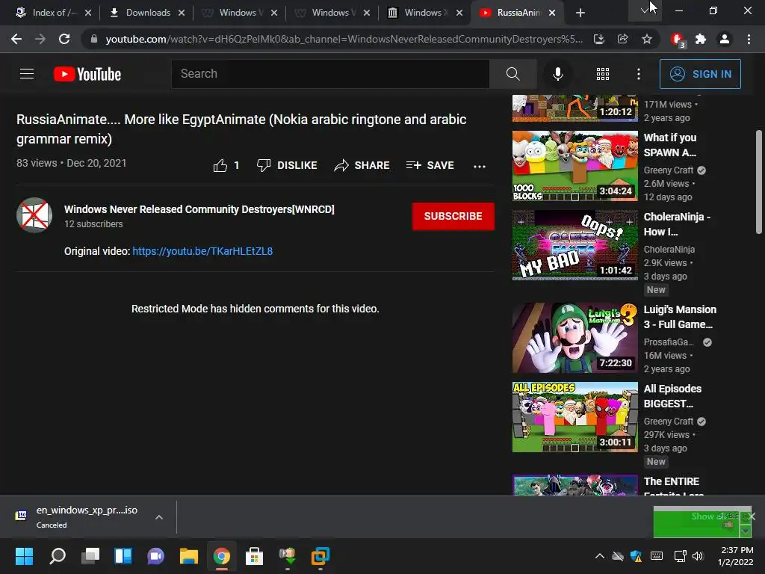Open Windows Never Released Community Destroyers channel name
Viewport: 765px width, 574px height.
pyautogui.click(x=199, y=209)
